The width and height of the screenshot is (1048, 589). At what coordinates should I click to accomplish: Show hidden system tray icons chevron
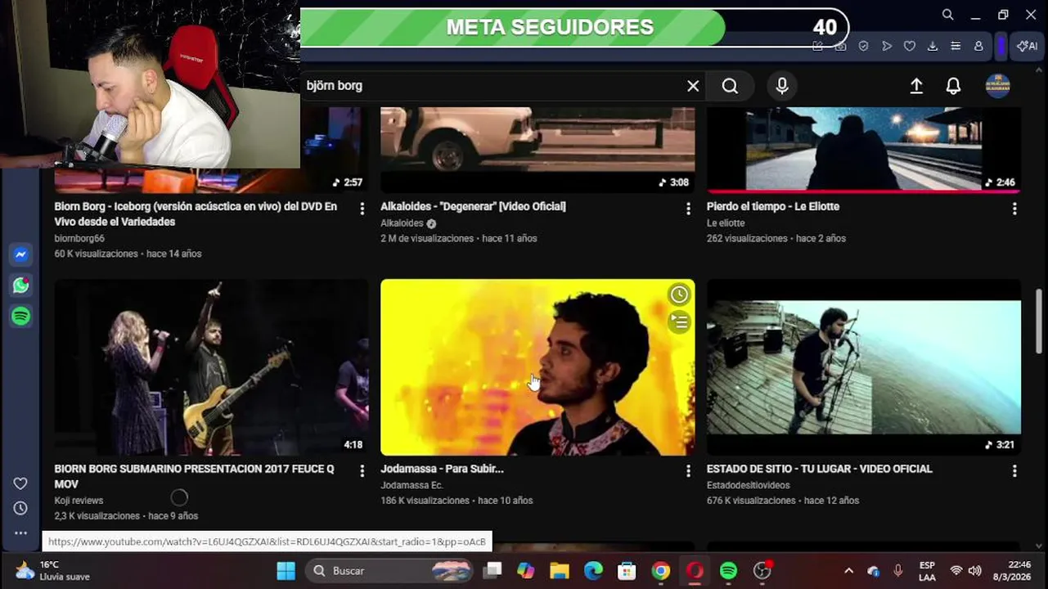[x=848, y=571]
